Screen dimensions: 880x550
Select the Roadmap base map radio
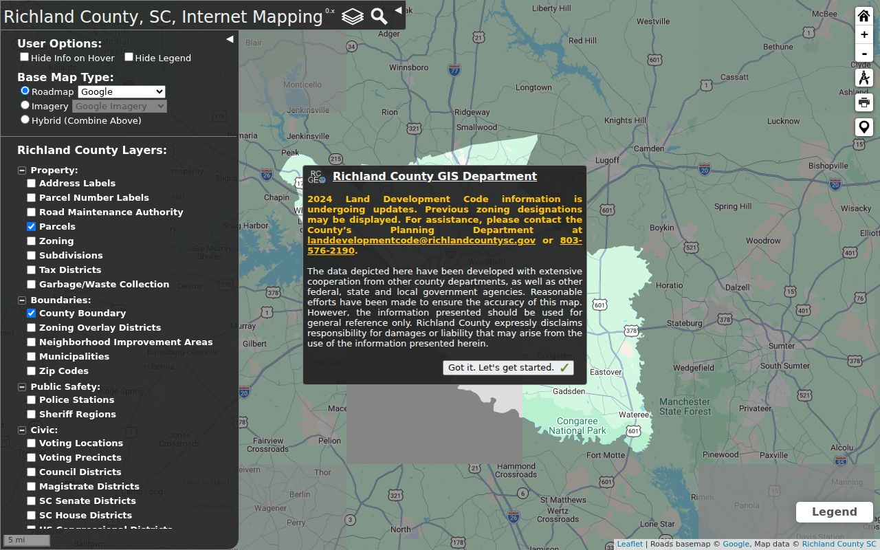pyautogui.click(x=25, y=91)
